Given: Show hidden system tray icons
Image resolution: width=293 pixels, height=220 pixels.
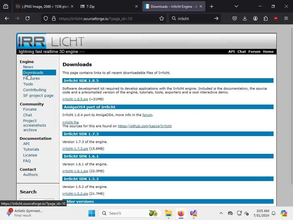Looking at the screenshot, I should (221, 213).
